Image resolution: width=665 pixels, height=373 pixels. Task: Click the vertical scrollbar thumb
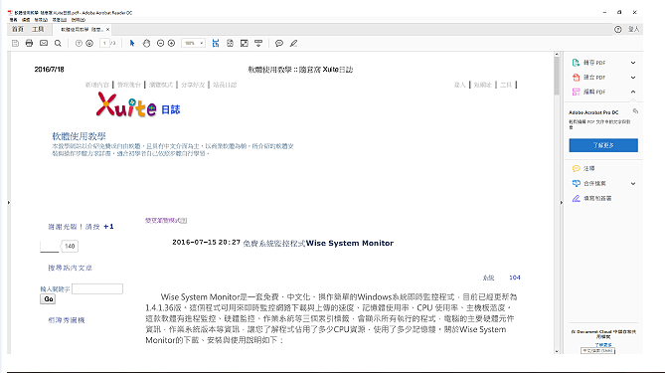557,76
